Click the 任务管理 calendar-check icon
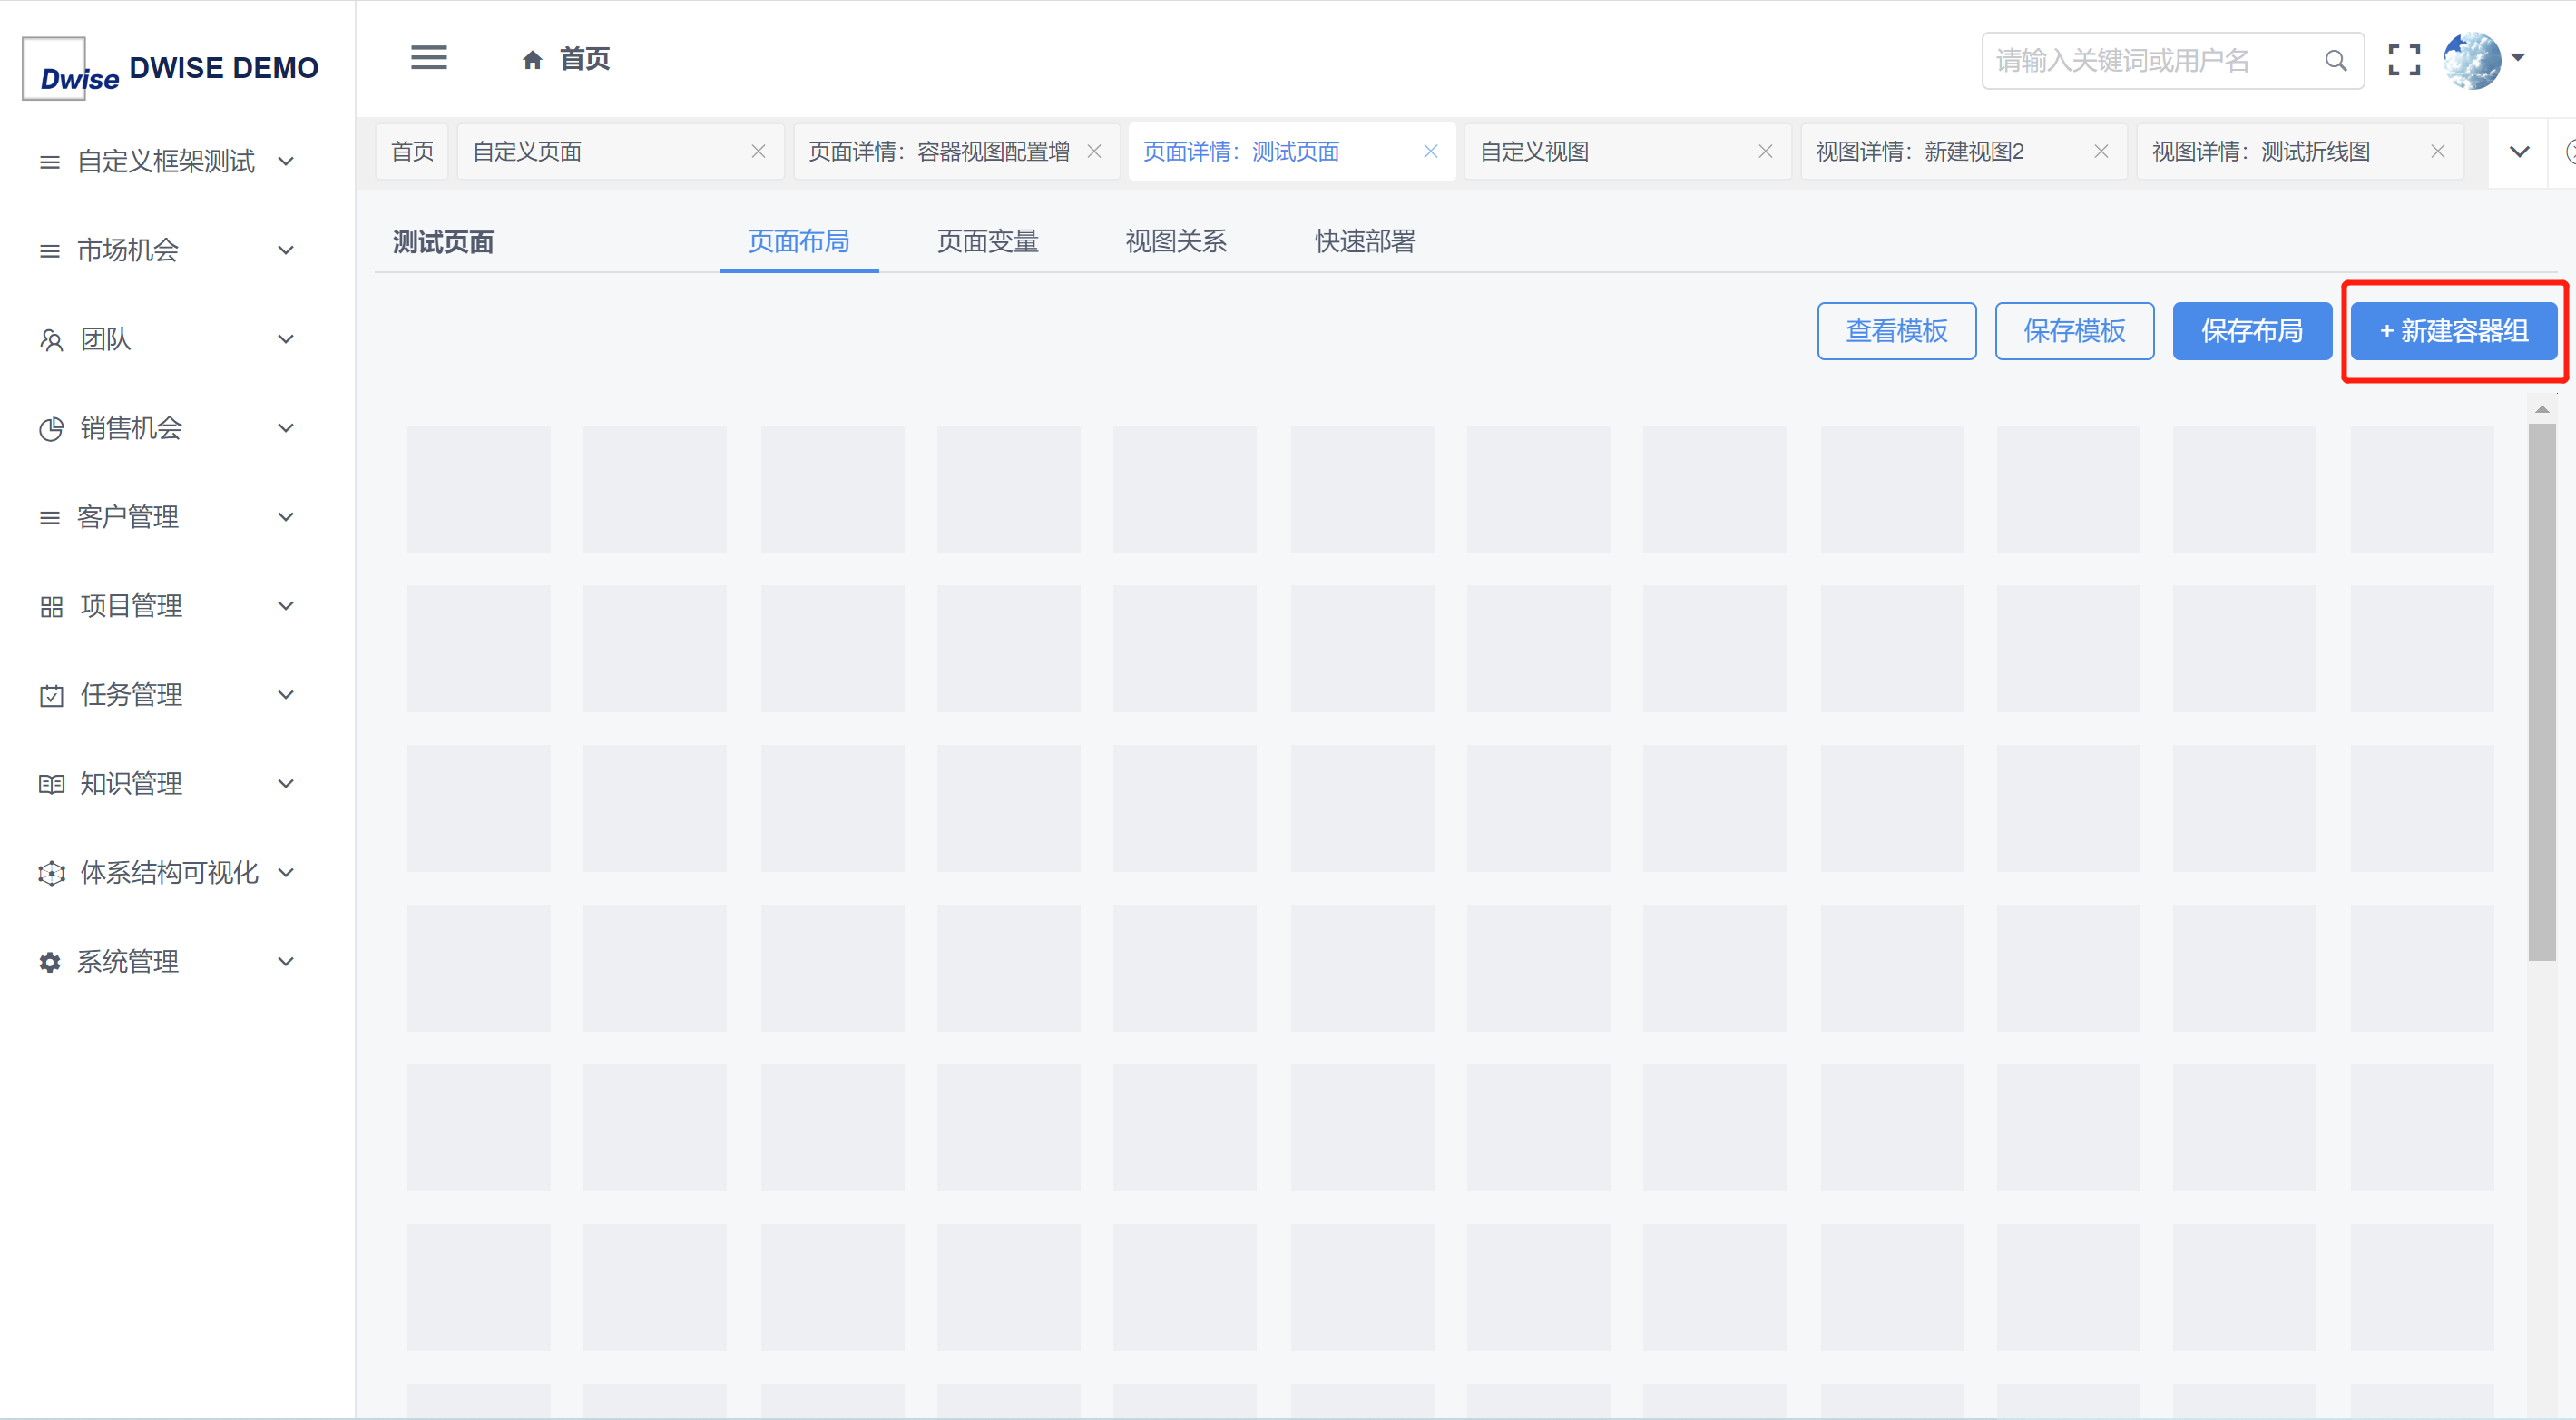Viewport: 2576px width, 1420px height. (x=51, y=695)
